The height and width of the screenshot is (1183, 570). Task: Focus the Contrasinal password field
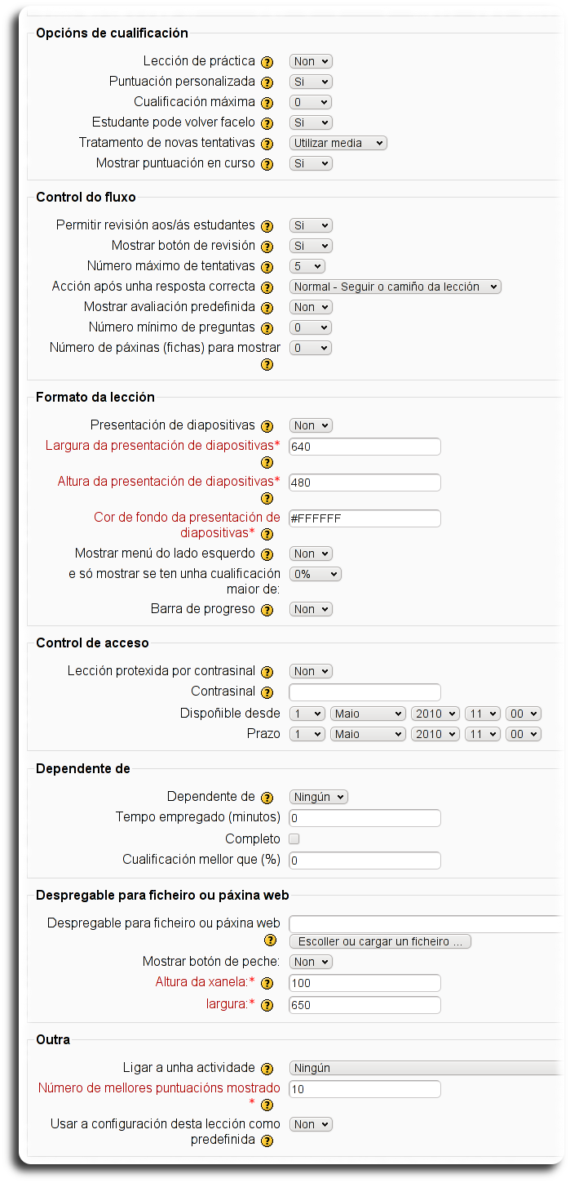365,692
